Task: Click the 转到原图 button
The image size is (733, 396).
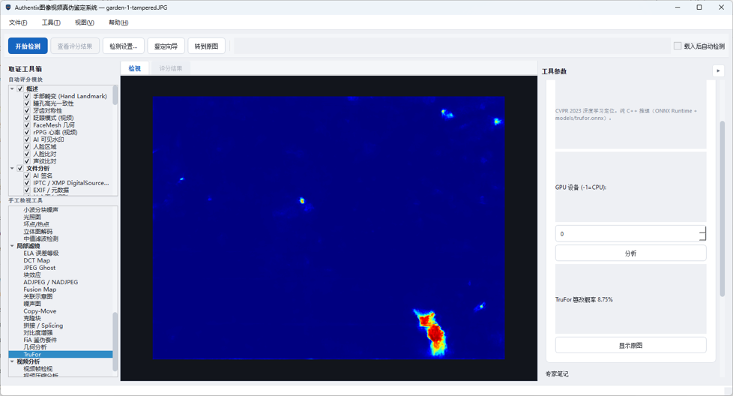Action: tap(206, 46)
